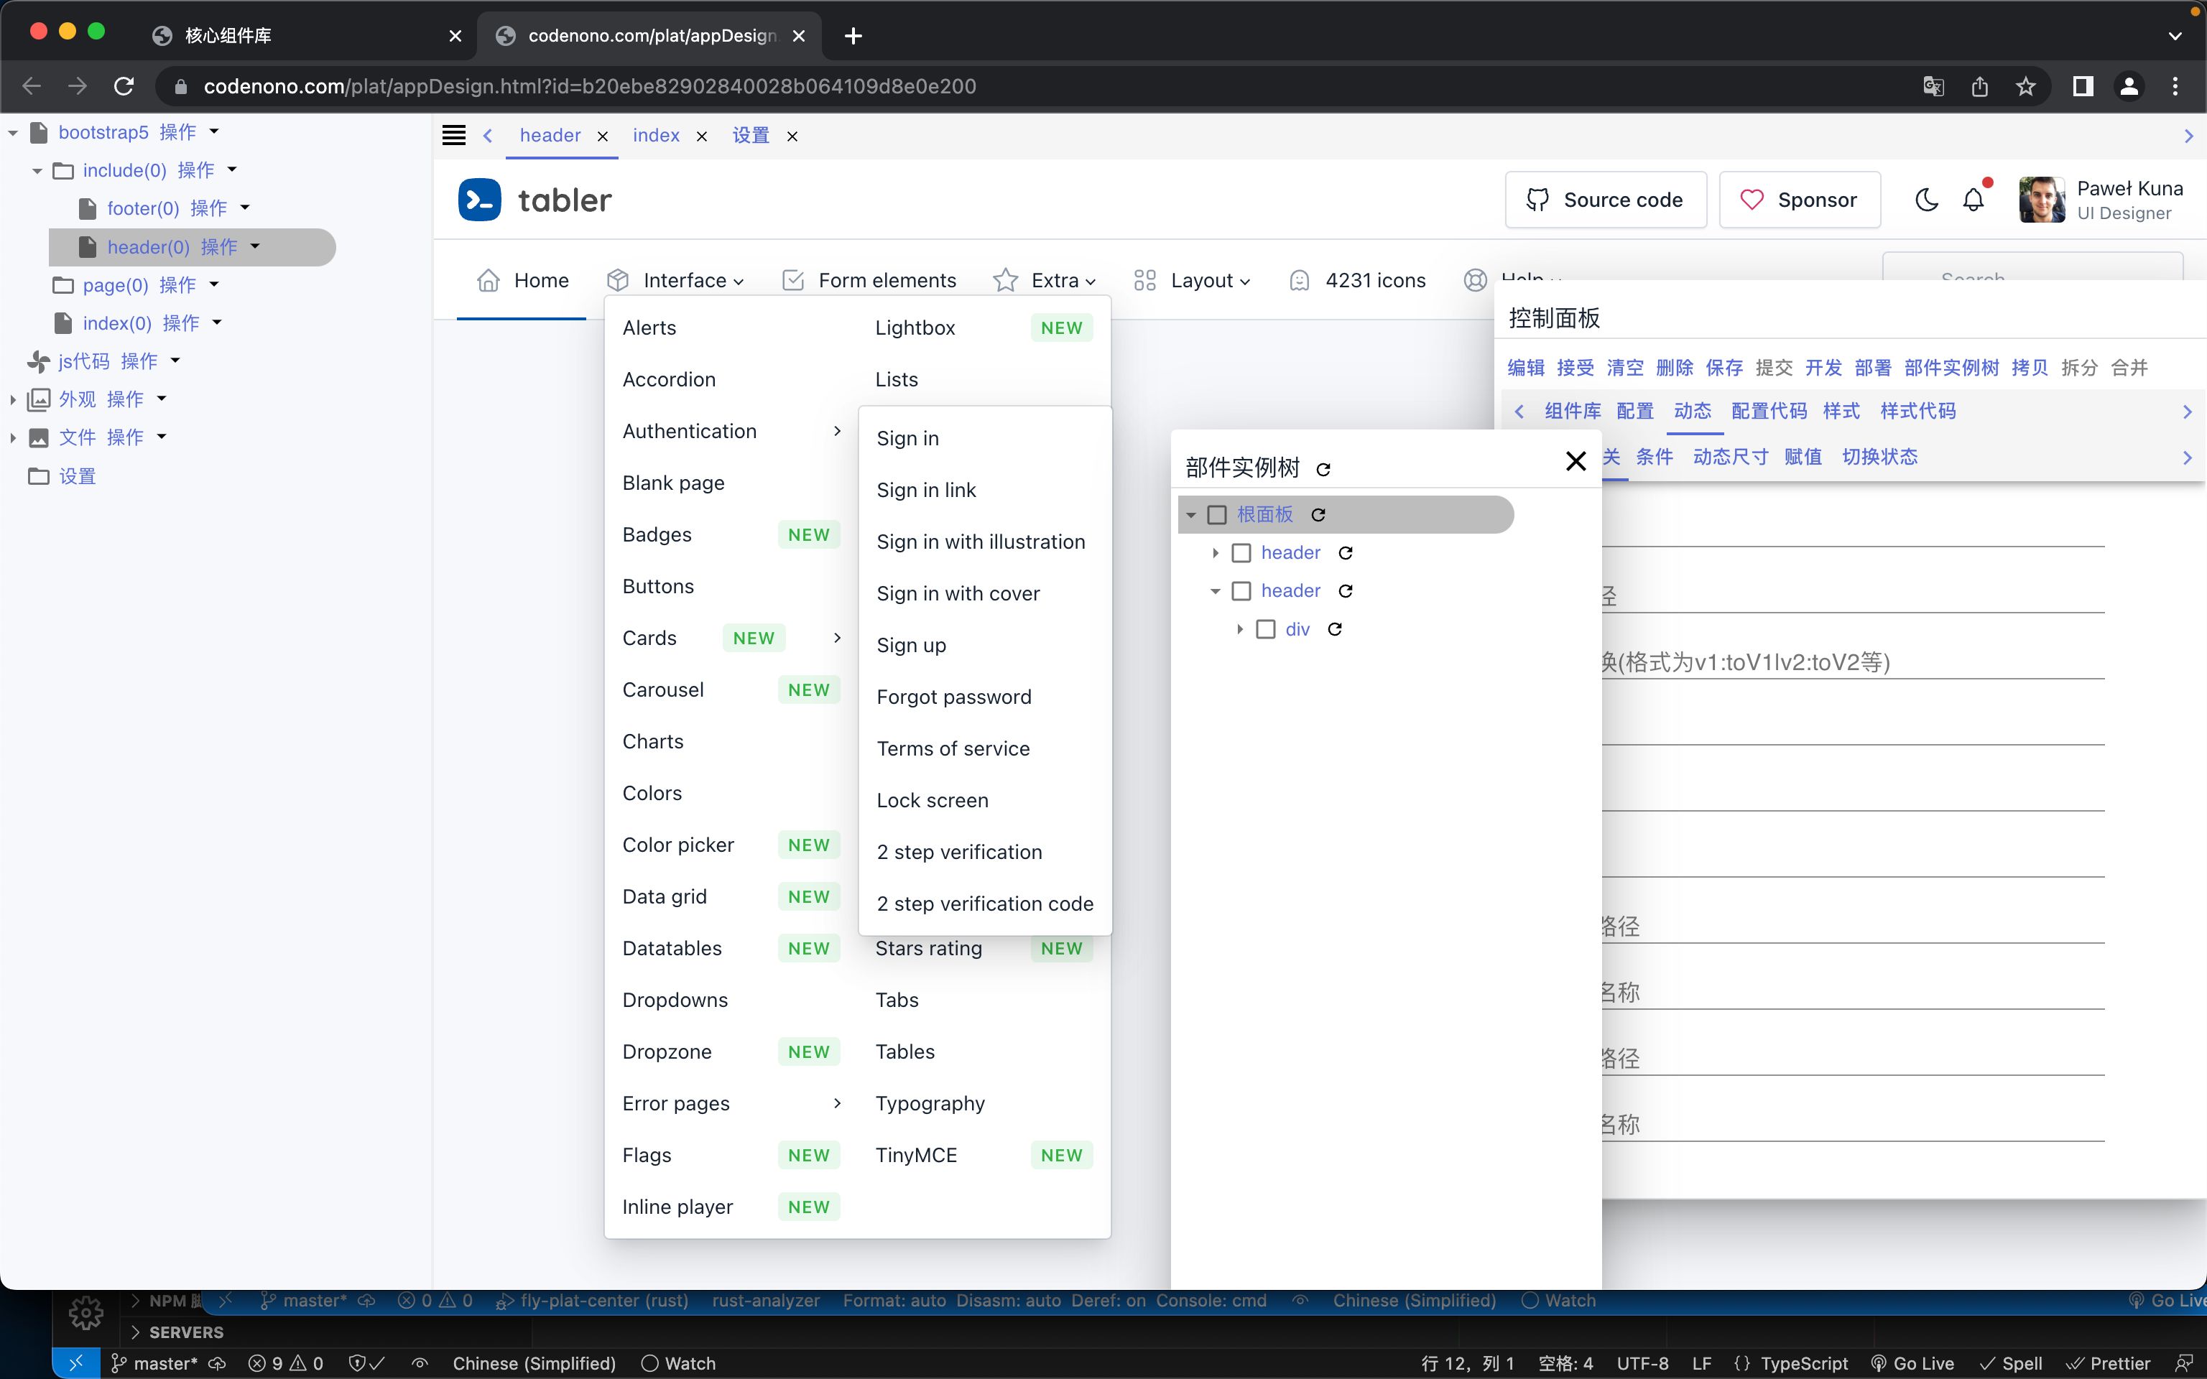Screen dimensions: 2207x1379
Task: Click the tabler logo icon
Action: [x=480, y=200]
